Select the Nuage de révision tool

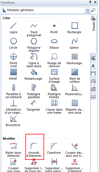pyautogui.click(x=54, y=60)
